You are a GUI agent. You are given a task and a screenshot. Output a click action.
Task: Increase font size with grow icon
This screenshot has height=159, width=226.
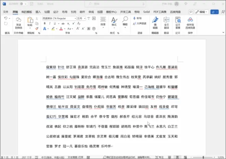(x=78, y=28)
